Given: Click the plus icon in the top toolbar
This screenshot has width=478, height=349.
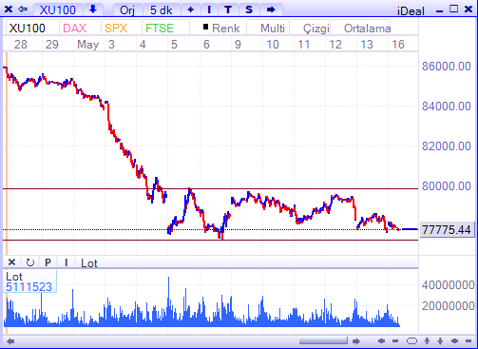Looking at the screenshot, I should pyautogui.click(x=191, y=10).
